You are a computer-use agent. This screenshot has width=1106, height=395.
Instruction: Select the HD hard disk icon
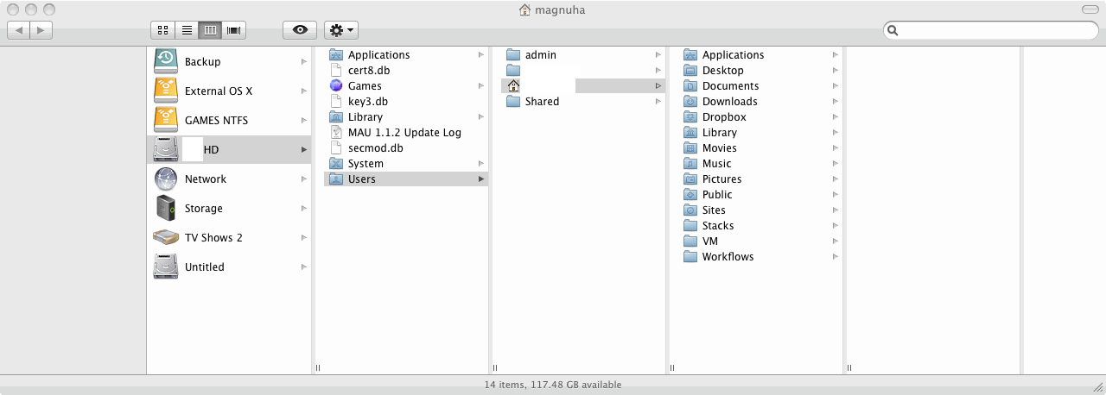tap(166, 149)
